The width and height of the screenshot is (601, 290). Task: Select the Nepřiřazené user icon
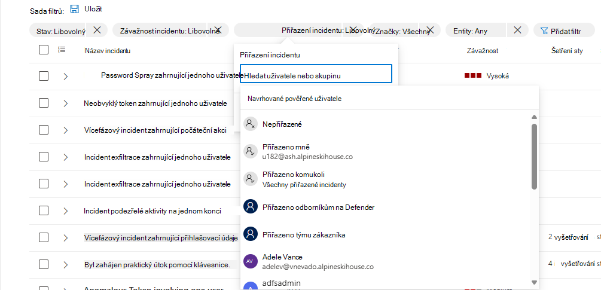pos(251,124)
